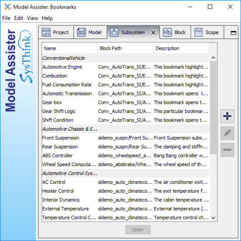Select the Automotive Engine bookmark row

pos(126,67)
